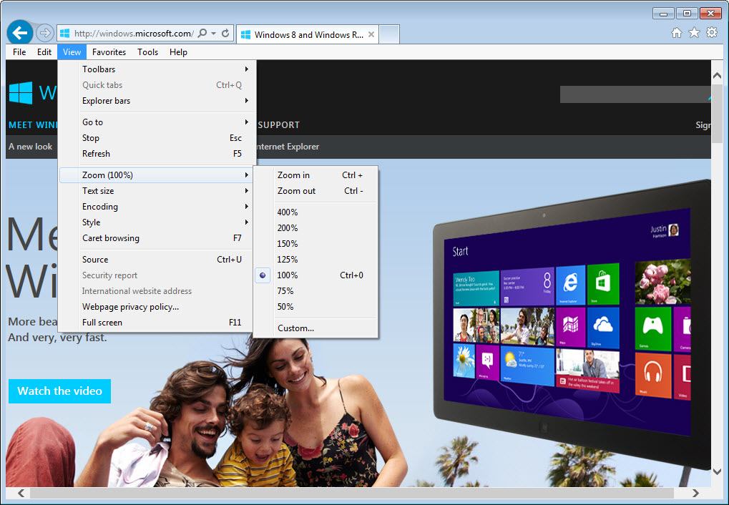Screen dimensions: 729x505
Task: Click the Watch the video button
Action: point(59,391)
